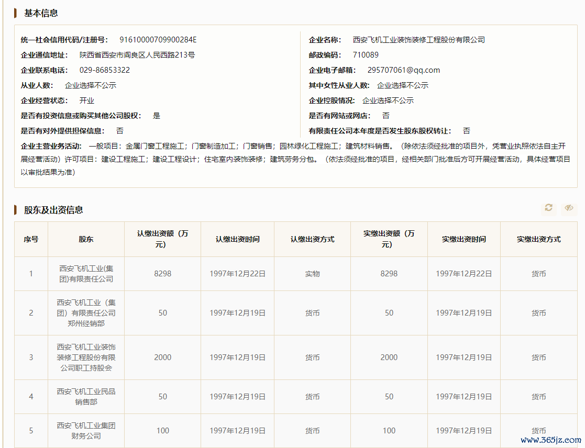This screenshot has height=448, width=585.
Task: Select shareholder 西安飞机工业集团财务公司
Action: click(x=86, y=431)
